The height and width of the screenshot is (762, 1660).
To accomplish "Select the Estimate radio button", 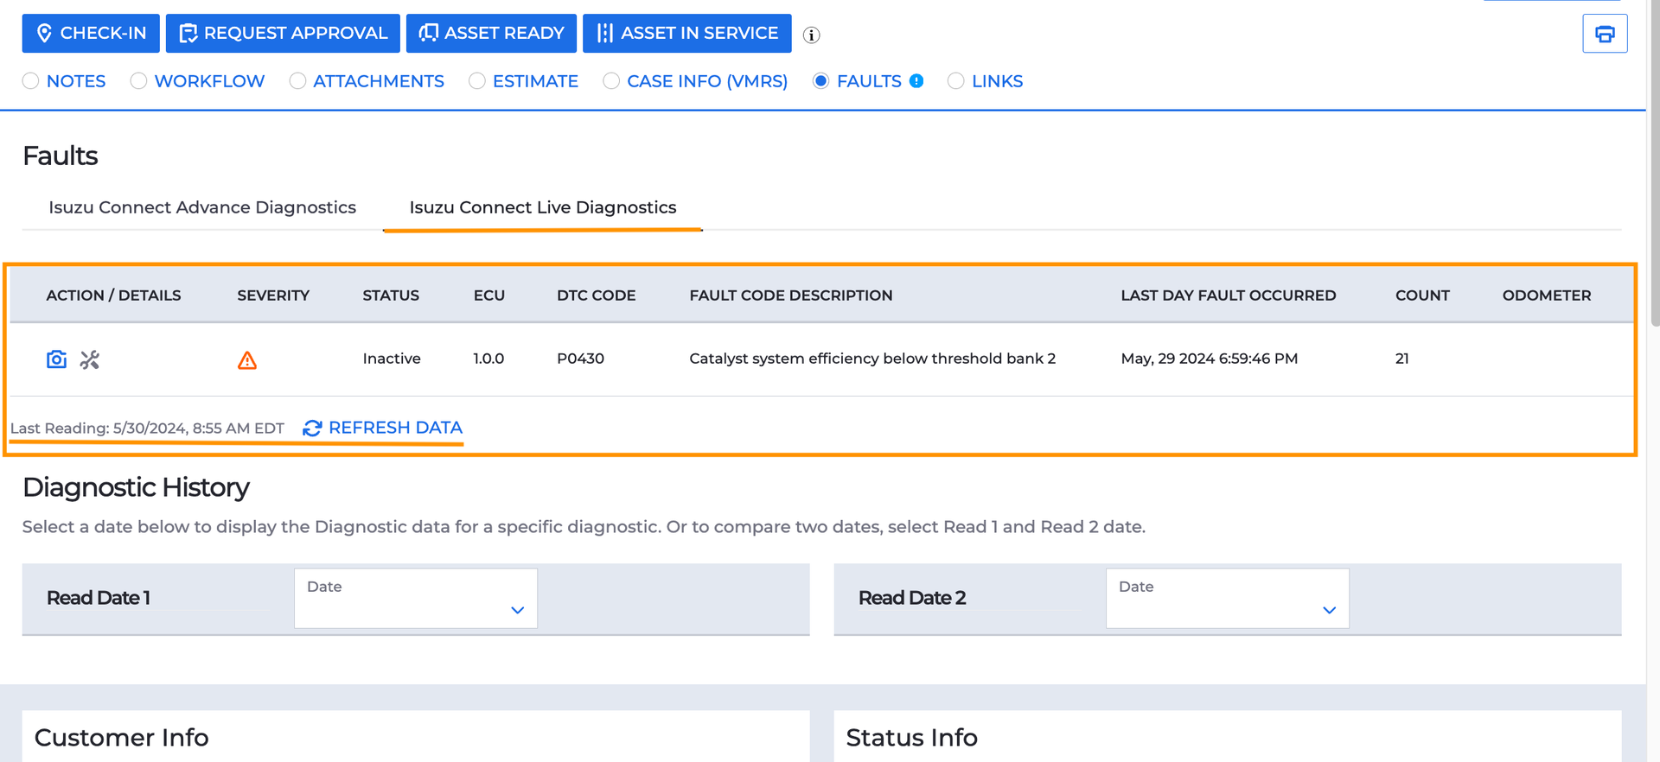I will click(x=477, y=81).
